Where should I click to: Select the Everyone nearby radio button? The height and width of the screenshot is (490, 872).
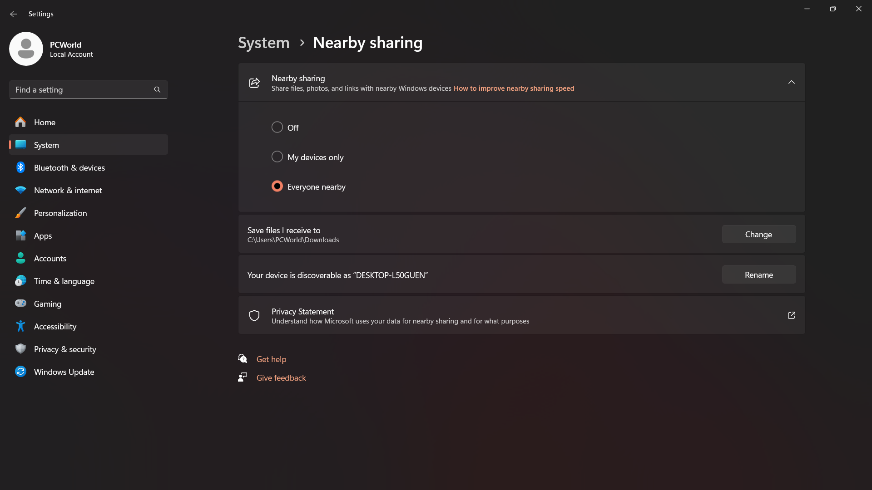tap(277, 186)
